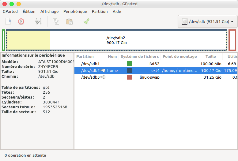Open the Affichage menu
Image resolution: width=238 pixels, height=161 pixels.
[50, 11]
